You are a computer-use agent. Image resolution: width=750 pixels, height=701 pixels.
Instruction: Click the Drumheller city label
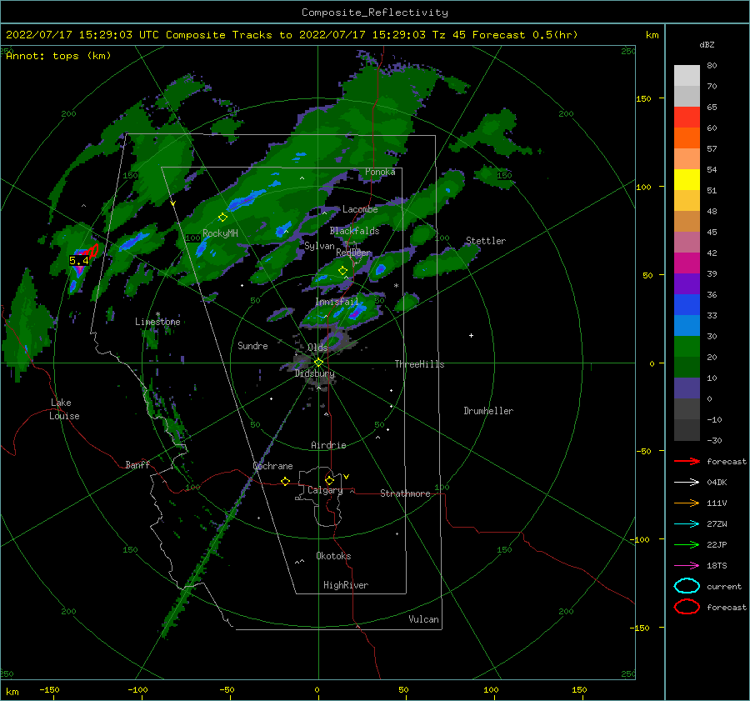pos(488,411)
